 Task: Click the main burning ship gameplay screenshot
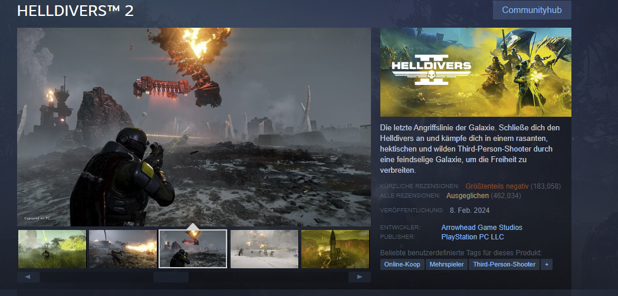[x=194, y=127]
